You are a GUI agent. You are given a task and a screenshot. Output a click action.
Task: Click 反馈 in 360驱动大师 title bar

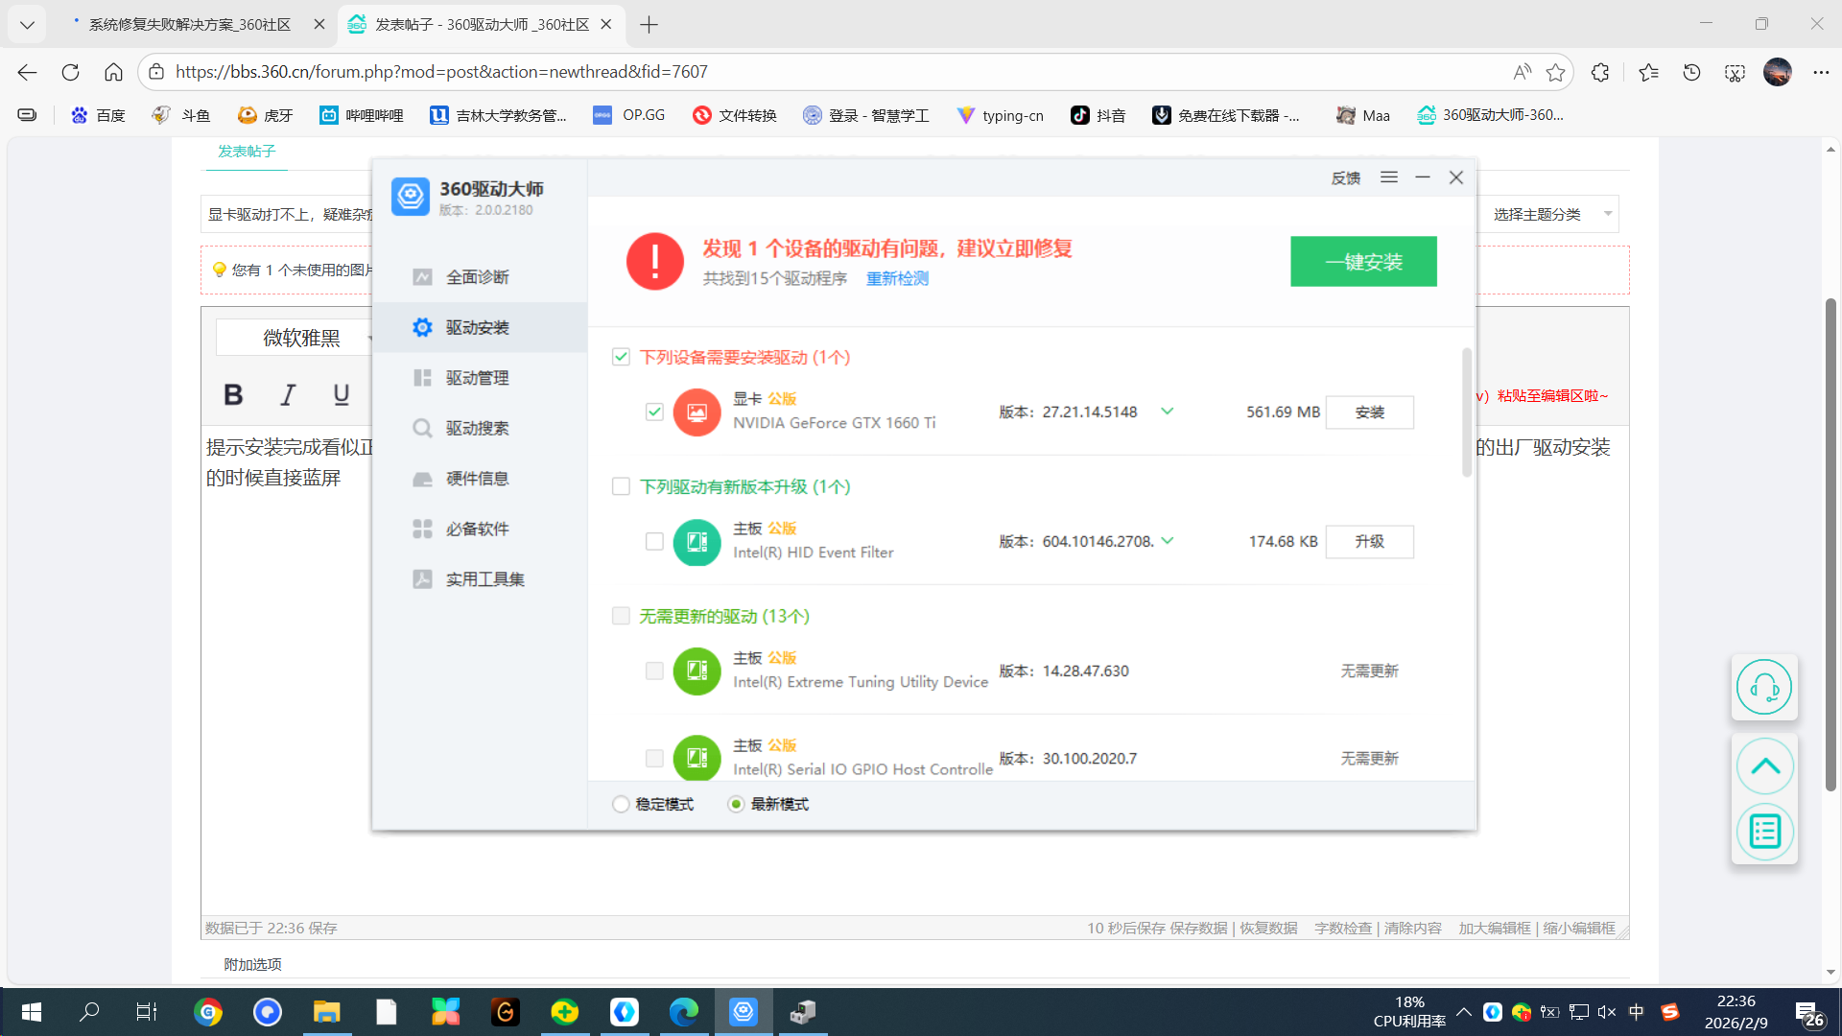(x=1346, y=177)
